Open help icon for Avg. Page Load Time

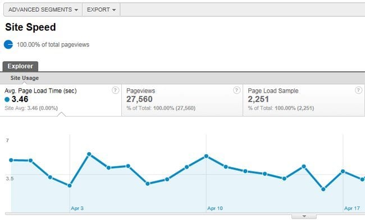(x=116, y=90)
